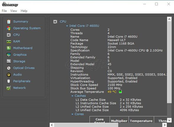Open the Help menu

24,11
